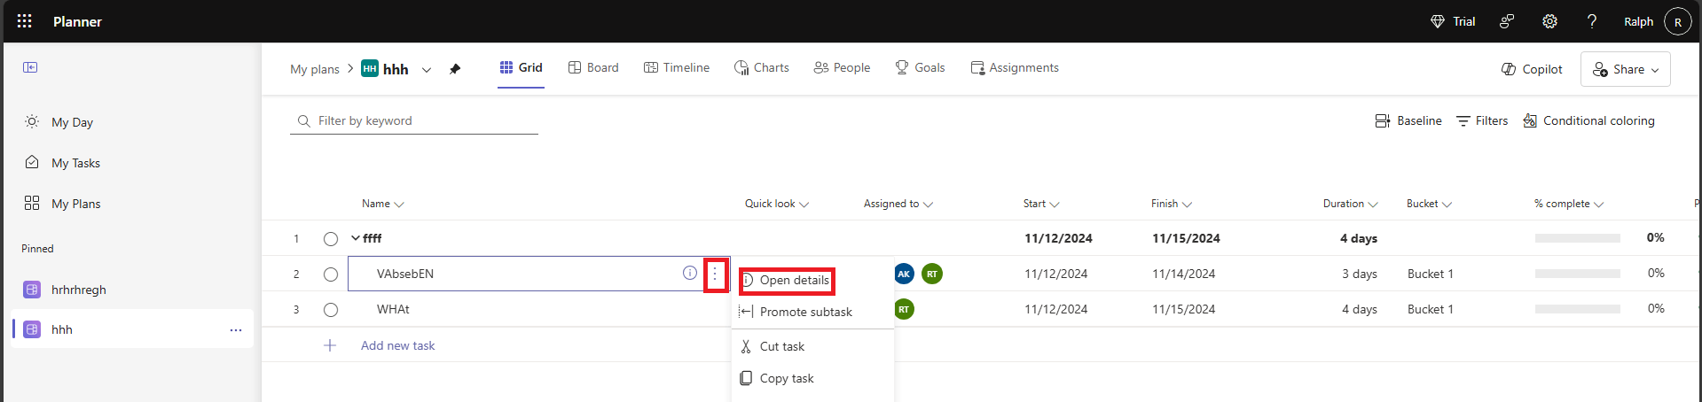Open Baseline options

1408,120
